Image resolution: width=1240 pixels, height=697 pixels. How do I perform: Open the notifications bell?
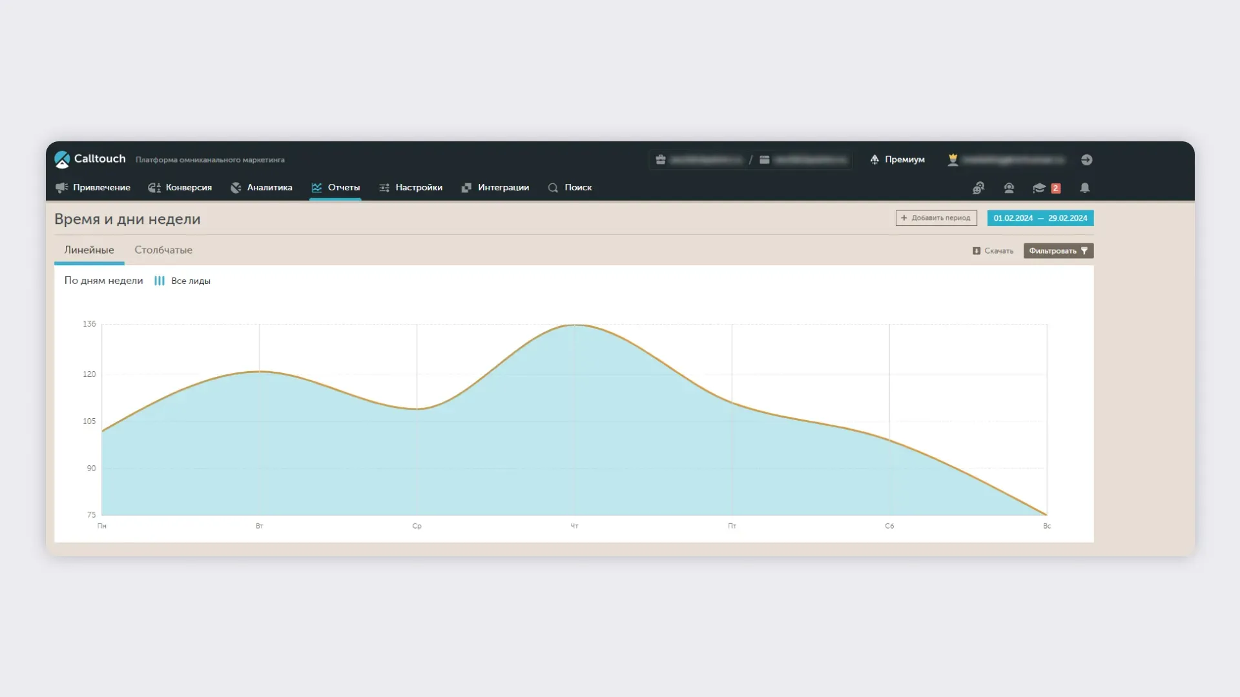[1085, 188]
